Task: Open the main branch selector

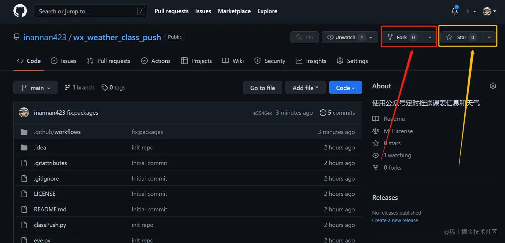Action: [x=35, y=88]
